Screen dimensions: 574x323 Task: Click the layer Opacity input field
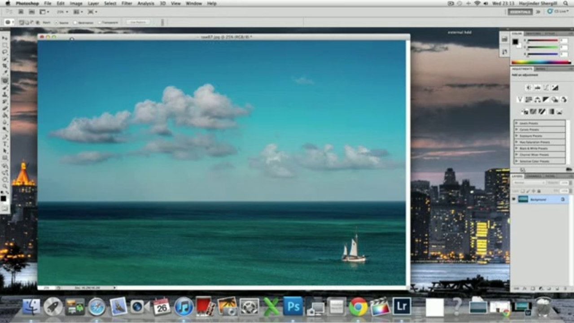(x=565, y=183)
